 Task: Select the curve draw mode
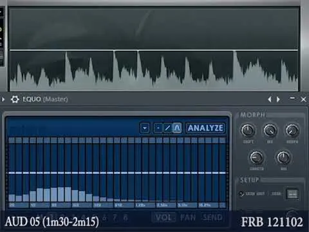click(177, 128)
